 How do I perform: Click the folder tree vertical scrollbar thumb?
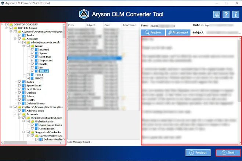64,32
